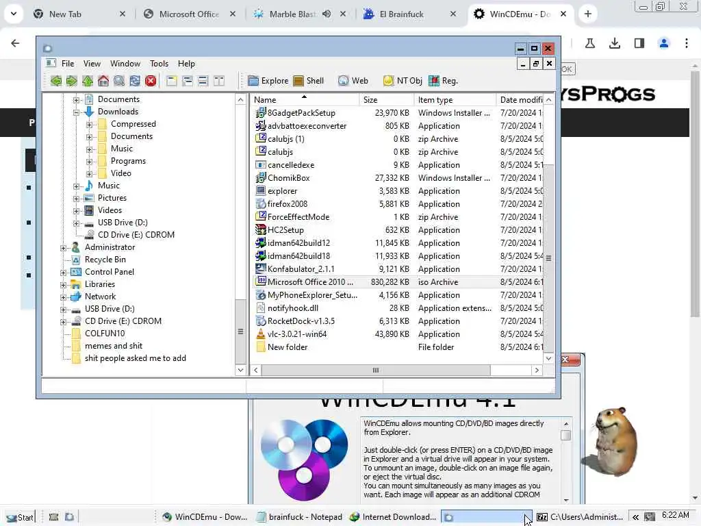Viewport: 701px width, 526px height.
Task: Select the notifyhook.dll file
Action: 293,308
